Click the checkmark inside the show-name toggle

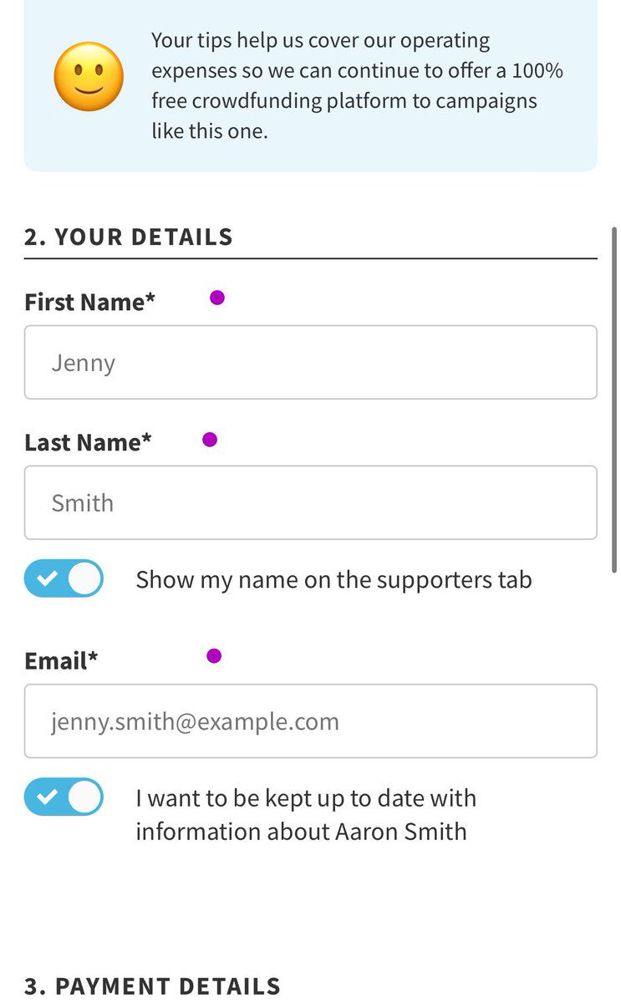pyautogui.click(x=47, y=578)
